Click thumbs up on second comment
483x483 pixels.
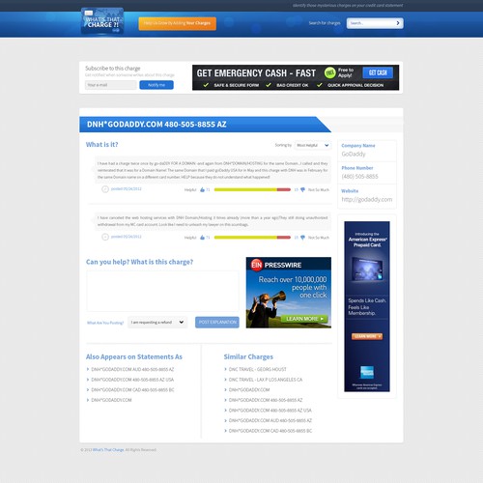click(x=202, y=238)
